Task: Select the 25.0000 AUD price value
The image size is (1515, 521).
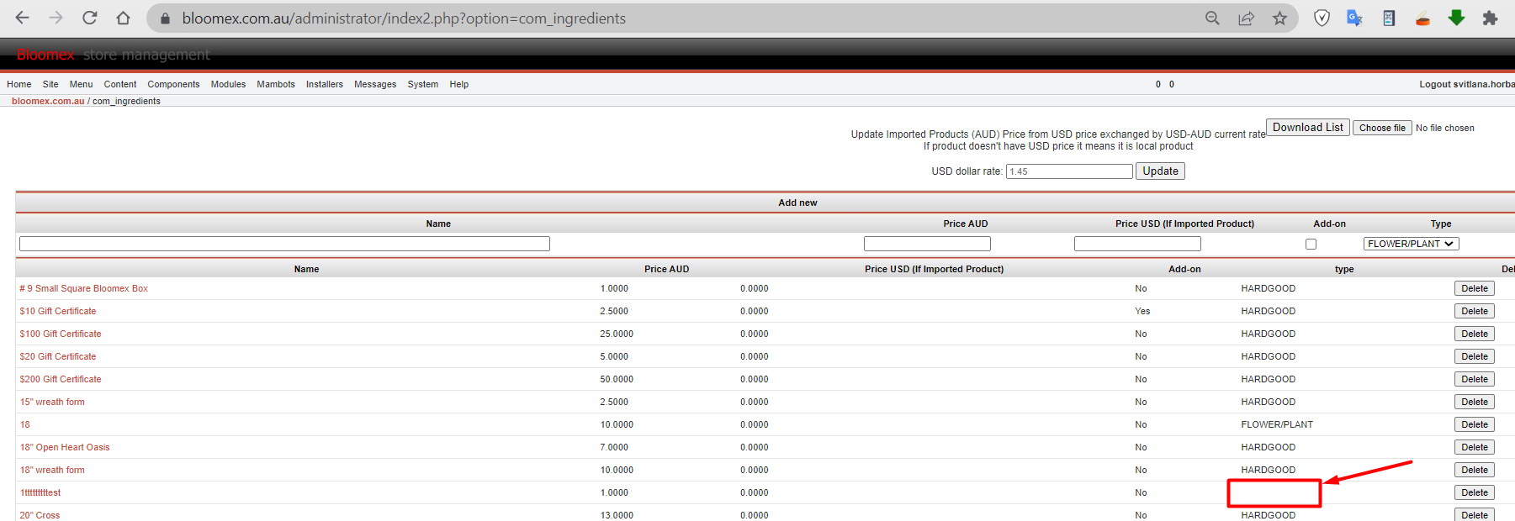Action: (x=617, y=334)
